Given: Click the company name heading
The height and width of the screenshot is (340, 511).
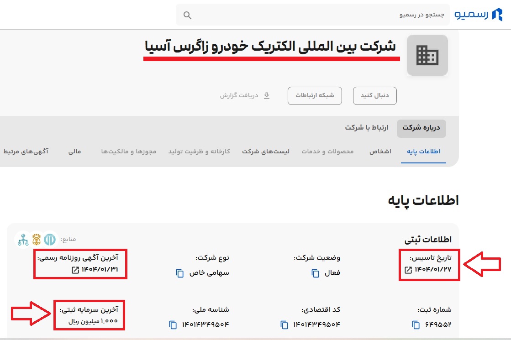Looking at the screenshot, I should 270,46.
